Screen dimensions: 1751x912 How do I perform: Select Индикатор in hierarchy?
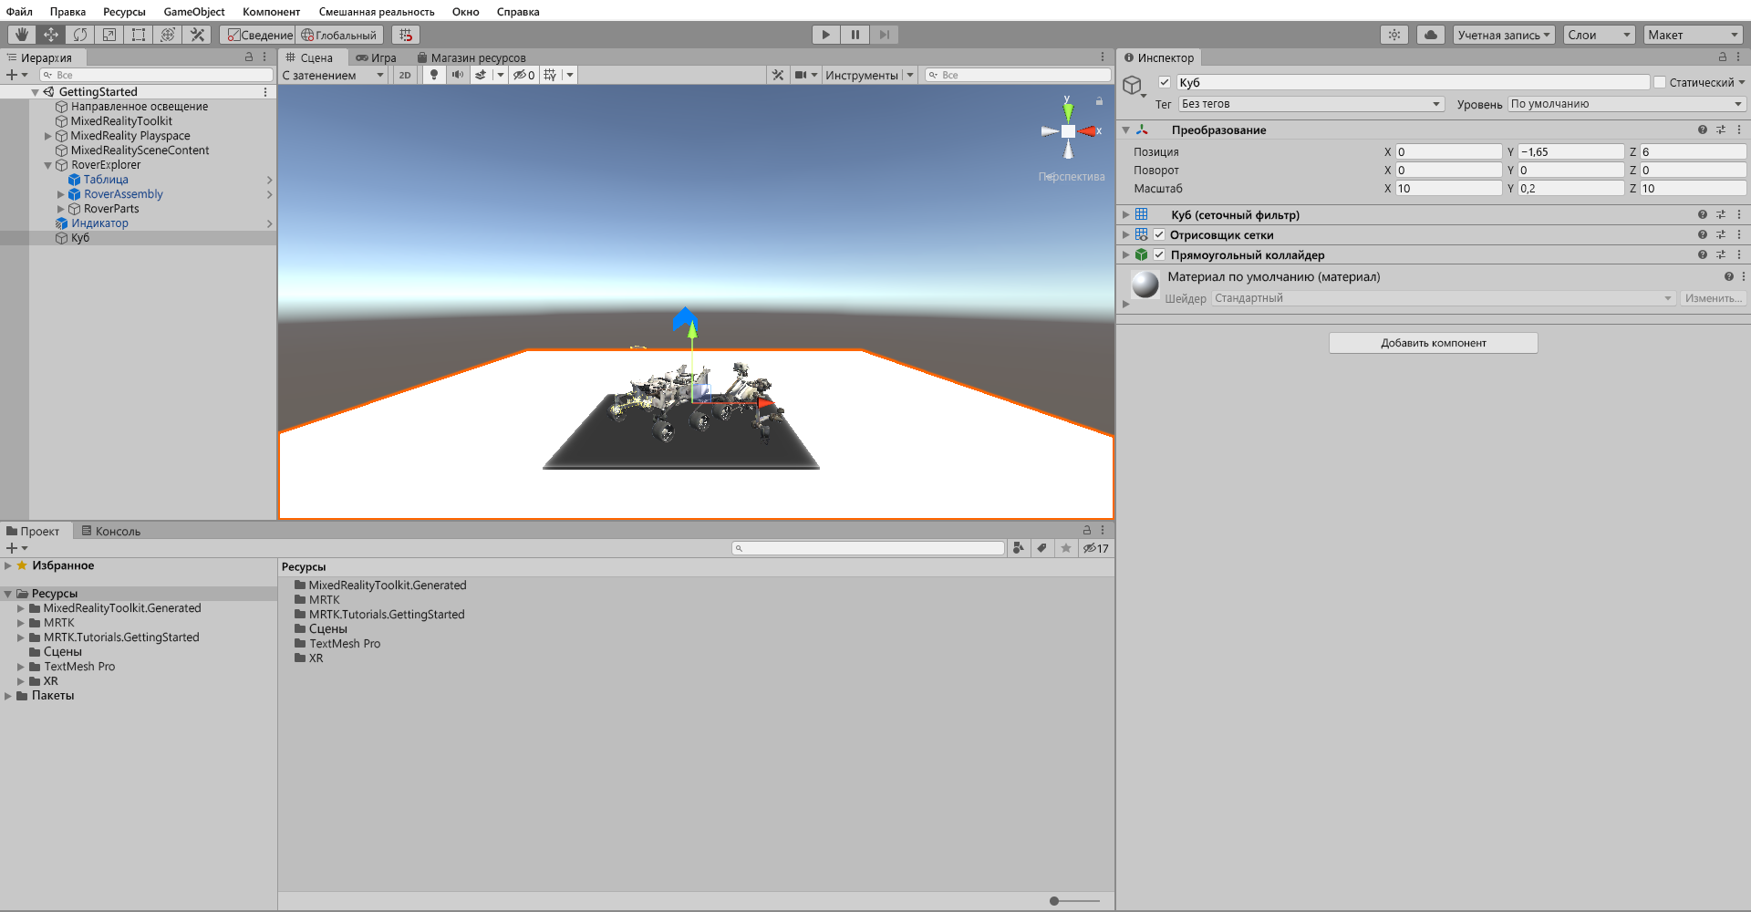click(x=99, y=223)
